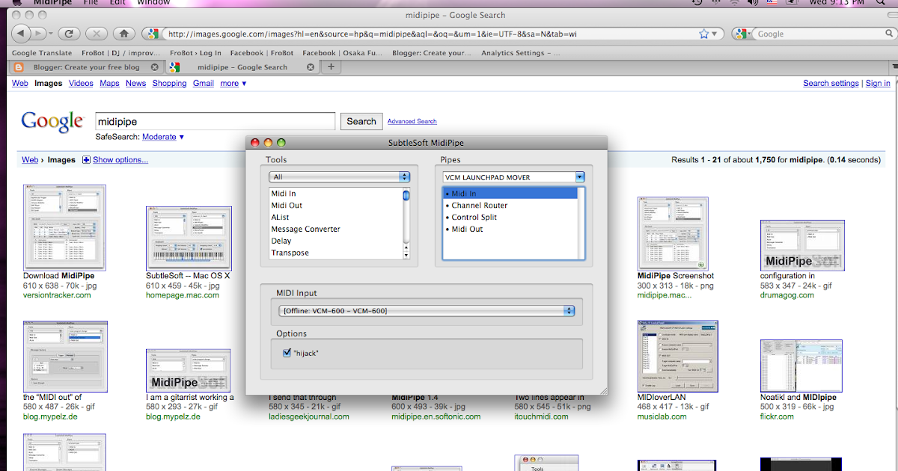
Task: Select Midi In in the Pipes list
Action: pos(510,194)
